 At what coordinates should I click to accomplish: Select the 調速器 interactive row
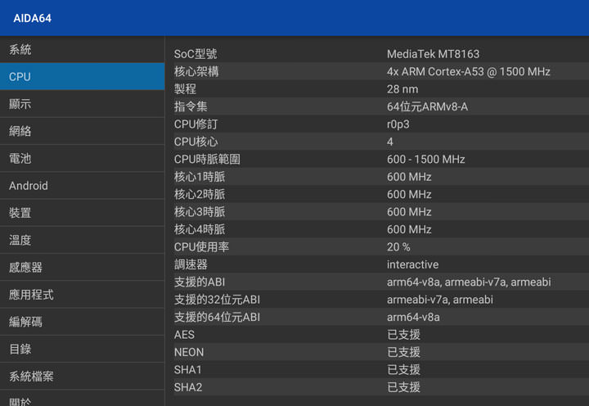[x=376, y=264]
